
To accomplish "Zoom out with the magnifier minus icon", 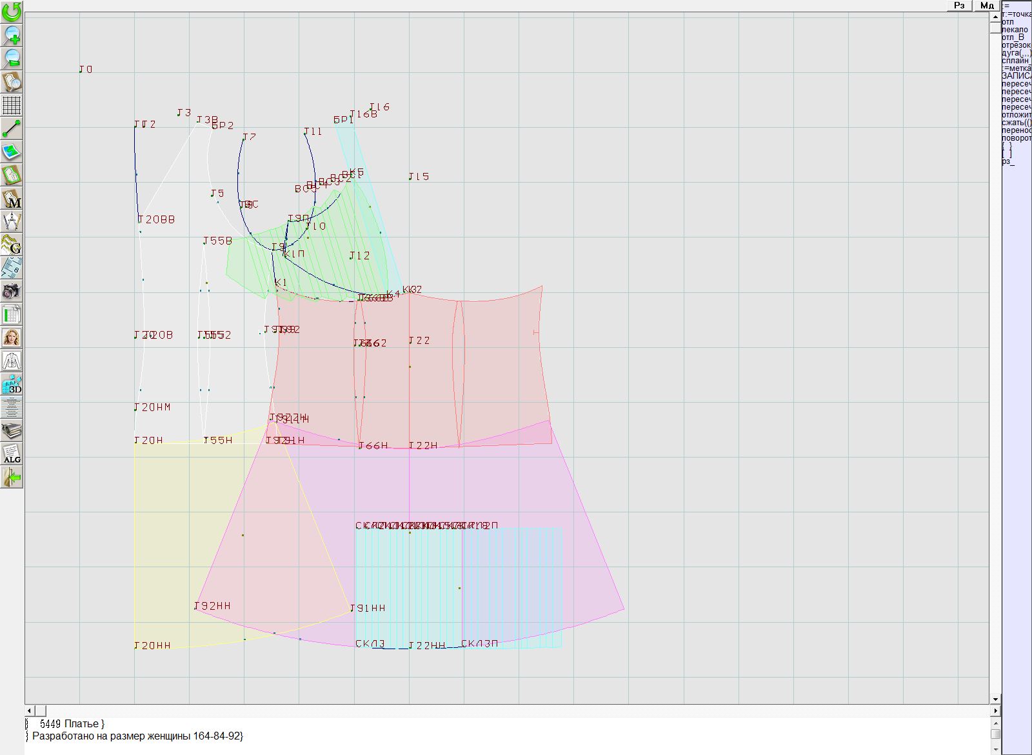I will coord(12,58).
